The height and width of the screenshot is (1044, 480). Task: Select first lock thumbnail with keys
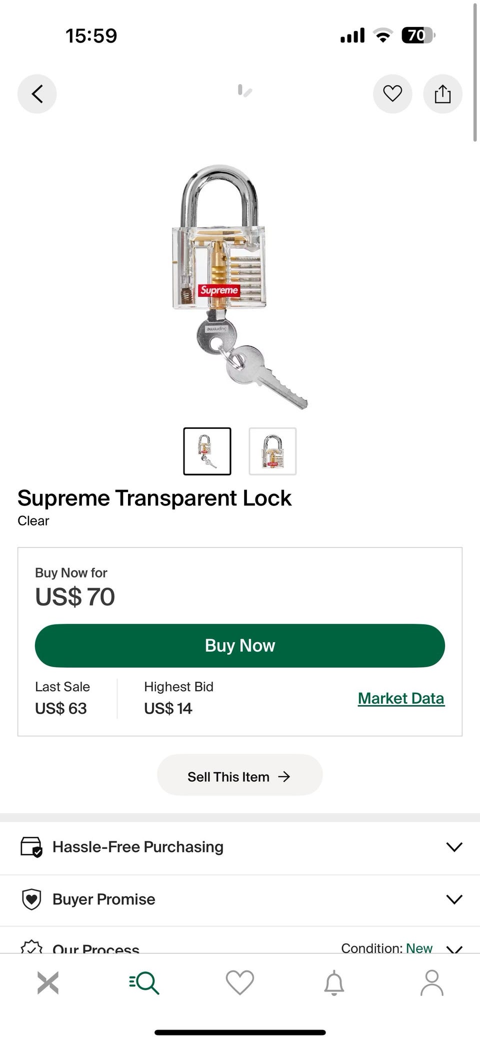pyautogui.click(x=207, y=451)
